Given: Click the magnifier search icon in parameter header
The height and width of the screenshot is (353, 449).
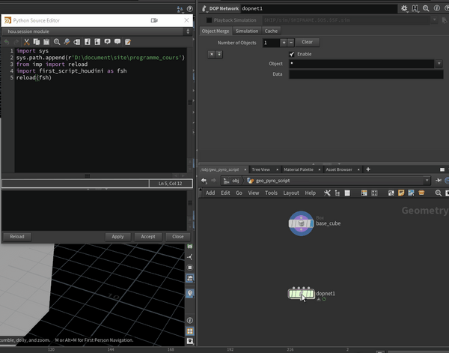Looking at the screenshot, I should (x=426, y=8).
